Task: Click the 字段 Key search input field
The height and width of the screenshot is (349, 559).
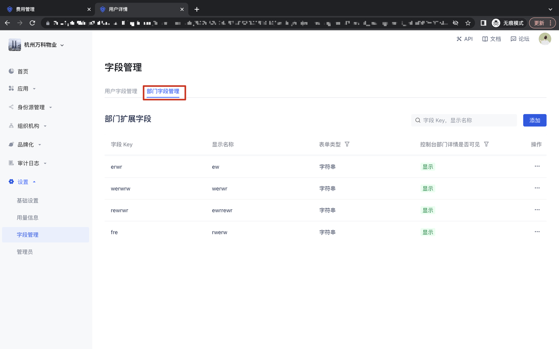Action: (x=467, y=120)
